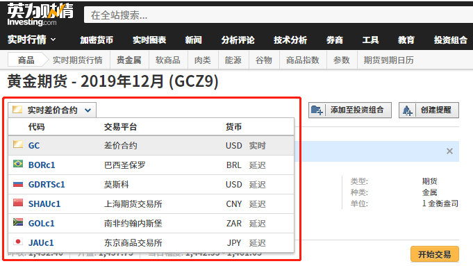Image resolution: width=473 pixels, height=266 pixels.
Task: Click the 交易平台 column header
Action: coord(120,127)
